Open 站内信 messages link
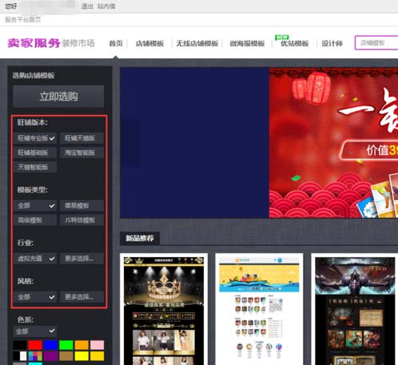Viewport: 398px width, 365px height. pyautogui.click(x=106, y=6)
